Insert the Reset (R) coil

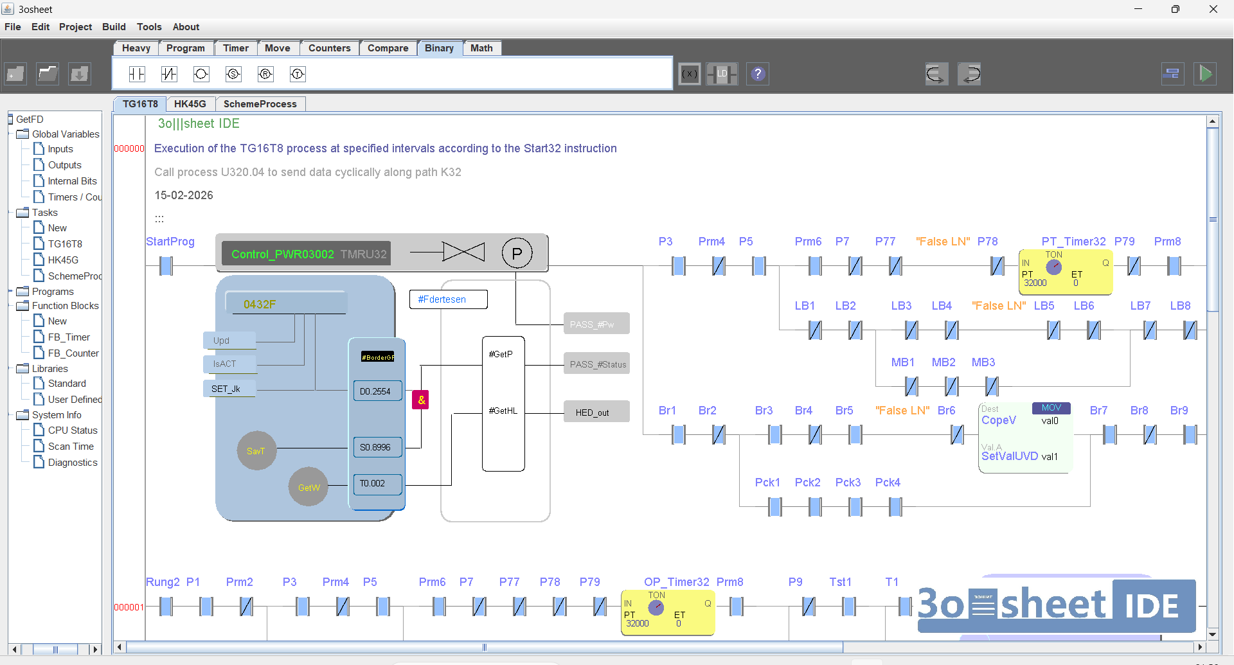(x=265, y=74)
